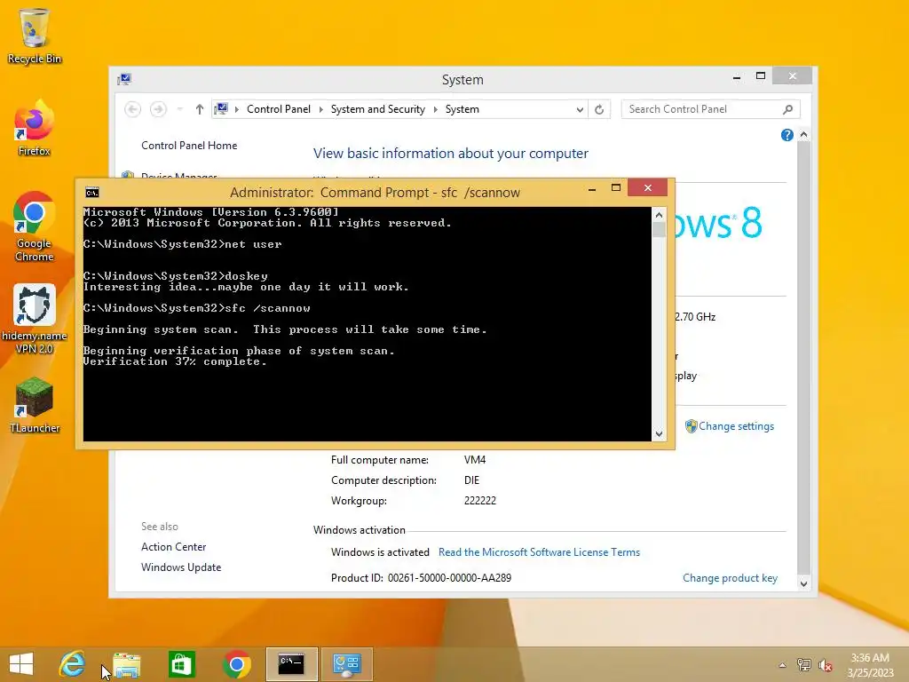Viewport: 909px width, 682px height.
Task: Select Control Panel in the breadcrumb
Action: pos(278,109)
